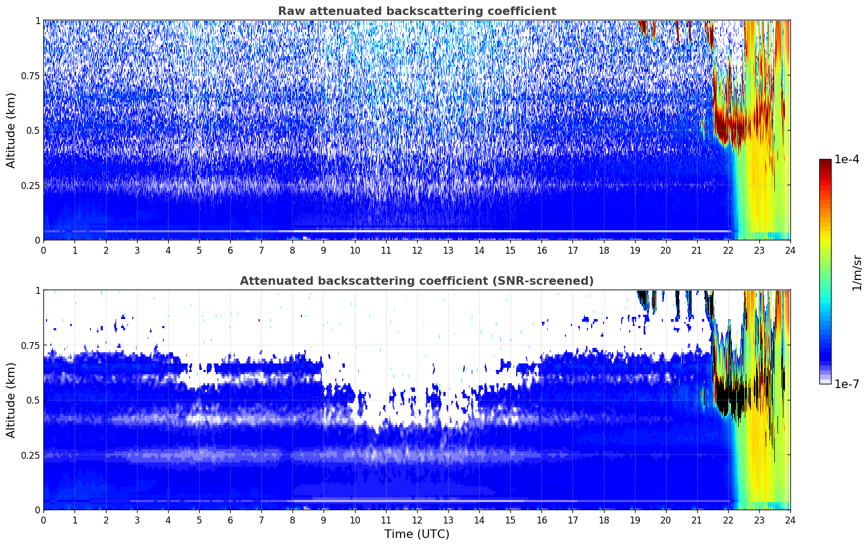Click hour 18 tick on bottom plot's time axis
This screenshot has height=546, width=868.
603,520
